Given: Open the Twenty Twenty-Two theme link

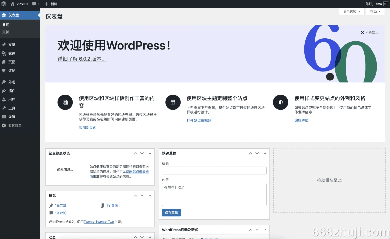Looking at the screenshot, I should coord(99,222).
